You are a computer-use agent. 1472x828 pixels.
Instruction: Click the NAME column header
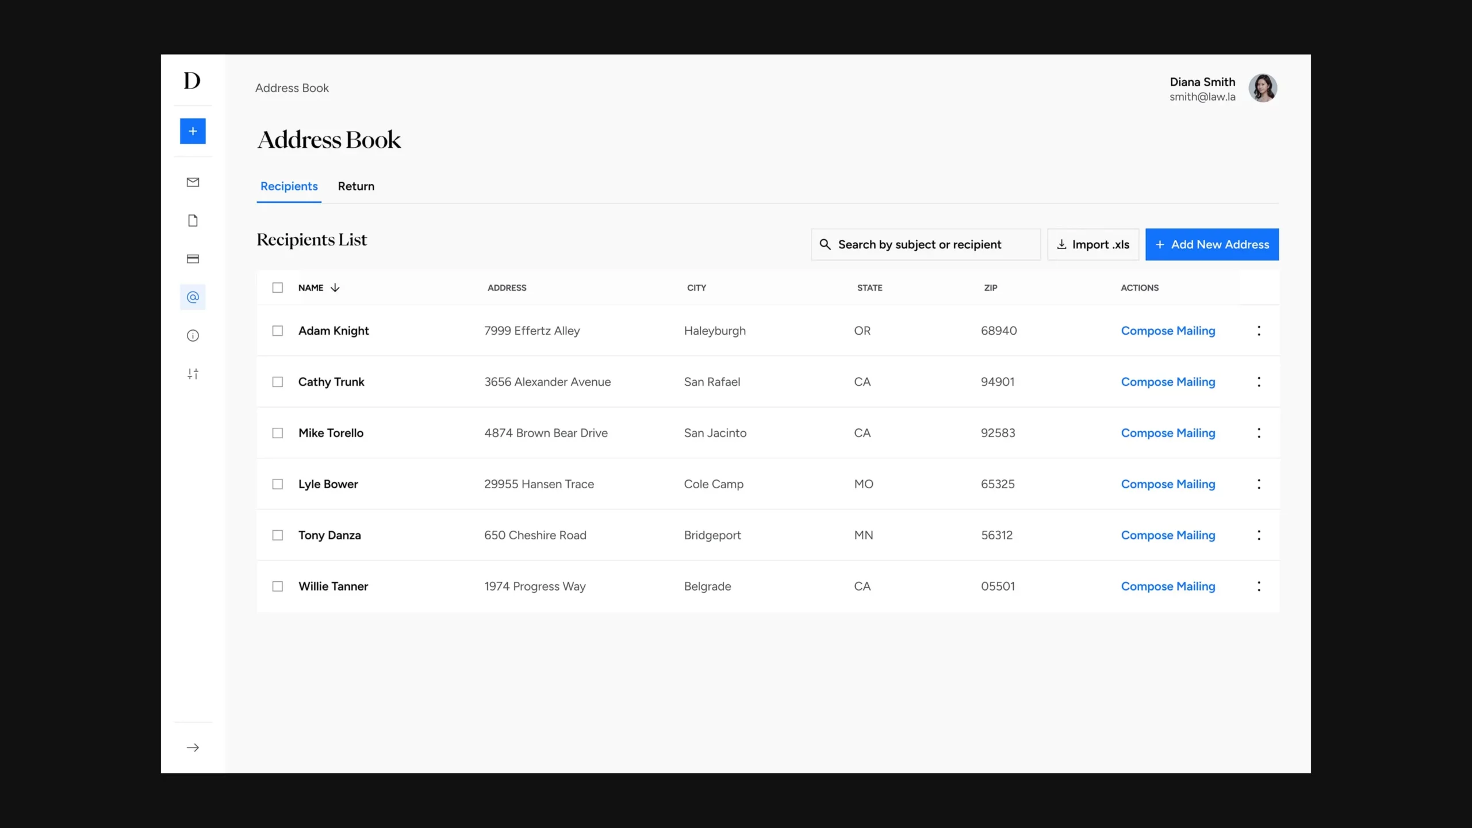pos(310,287)
